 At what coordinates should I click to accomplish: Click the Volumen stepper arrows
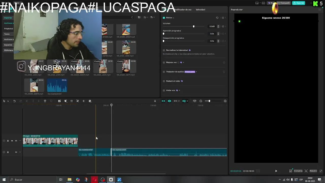click(x=218, y=26)
